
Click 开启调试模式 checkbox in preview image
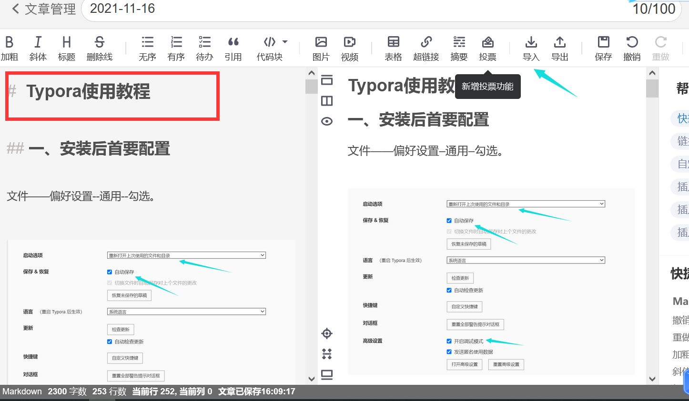pos(449,341)
